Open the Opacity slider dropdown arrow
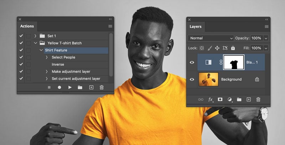 266,38
